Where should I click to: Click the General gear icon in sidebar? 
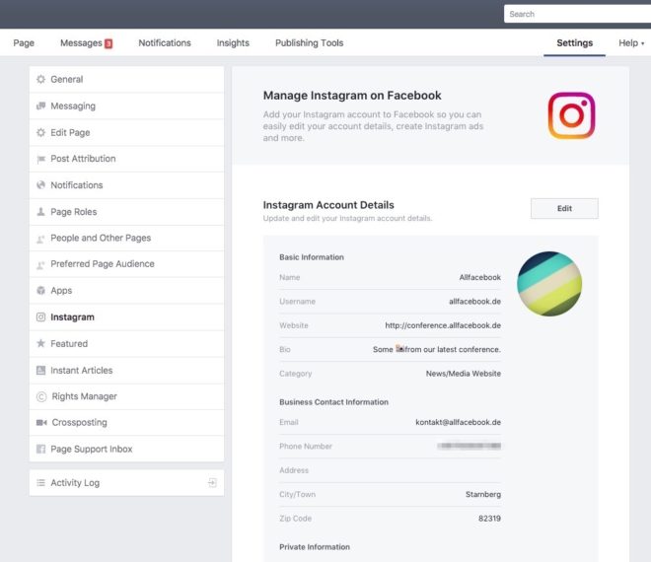point(40,79)
